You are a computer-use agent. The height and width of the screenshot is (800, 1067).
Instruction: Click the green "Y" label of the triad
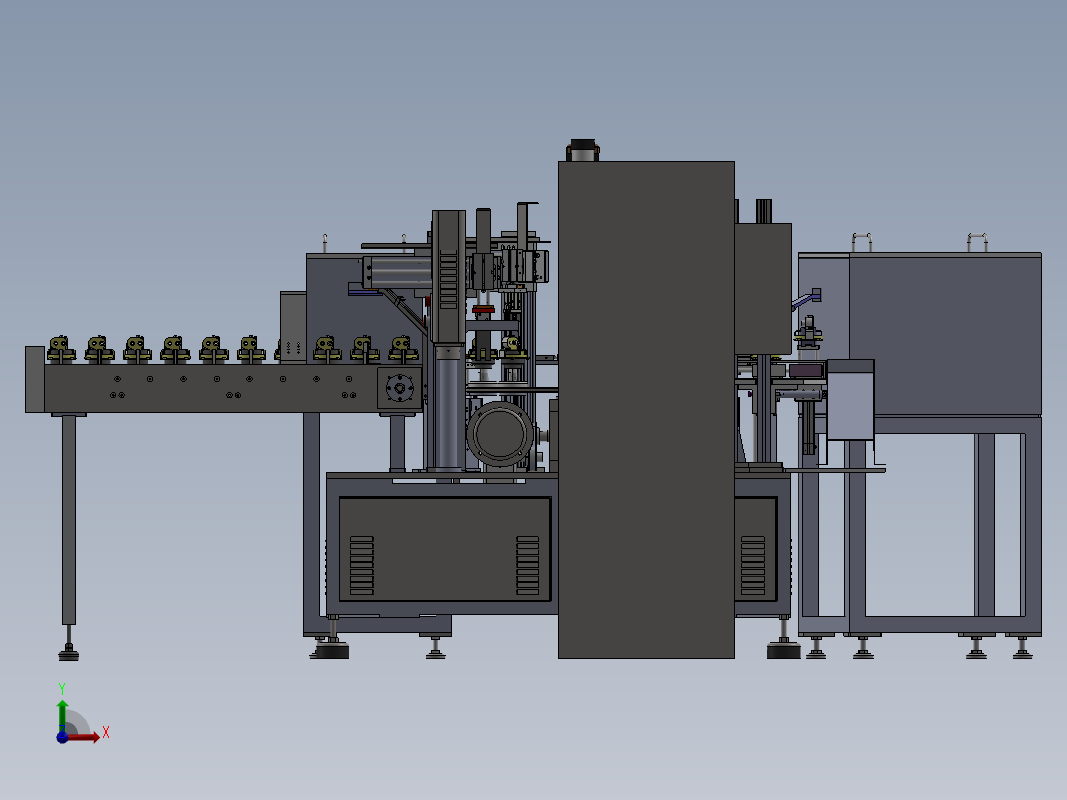pos(62,689)
